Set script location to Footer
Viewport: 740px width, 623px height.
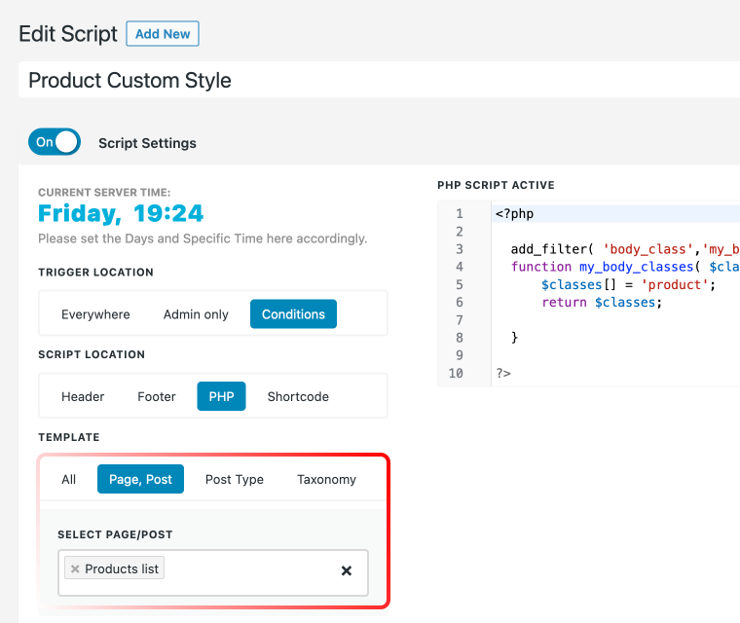coord(157,396)
